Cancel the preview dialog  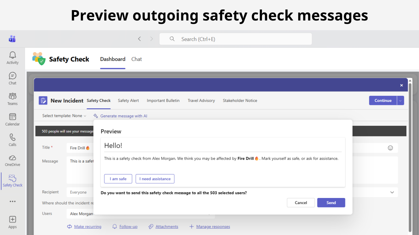pos(301,203)
